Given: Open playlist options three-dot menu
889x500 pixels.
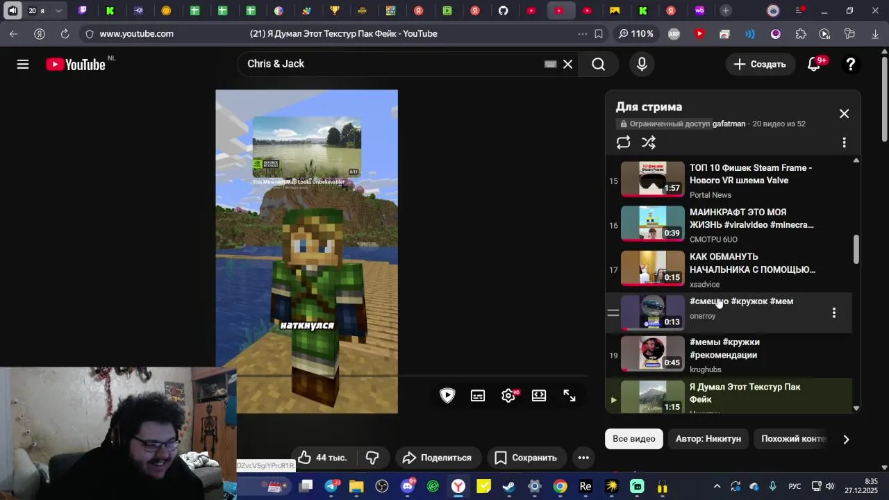Looking at the screenshot, I should (844, 142).
